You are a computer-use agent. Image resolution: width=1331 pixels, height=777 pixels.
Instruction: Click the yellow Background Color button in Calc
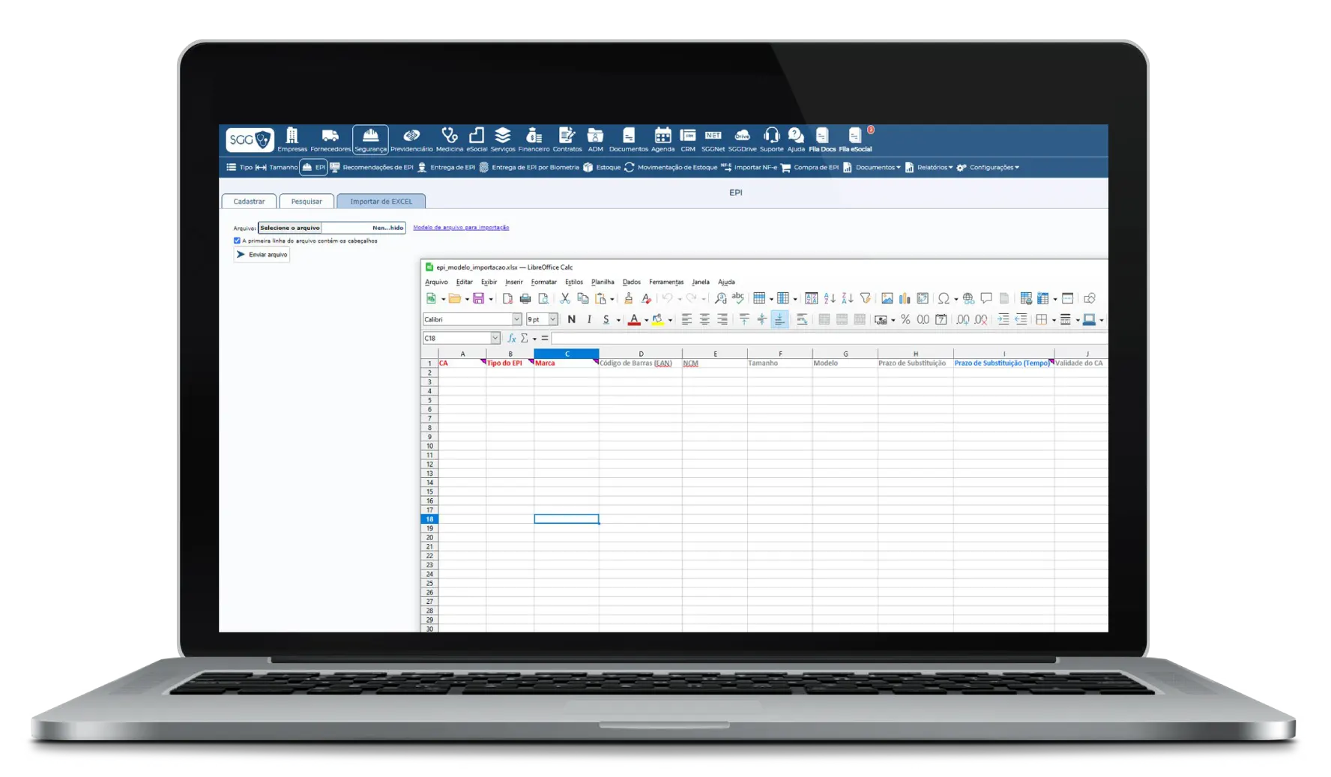coord(657,319)
